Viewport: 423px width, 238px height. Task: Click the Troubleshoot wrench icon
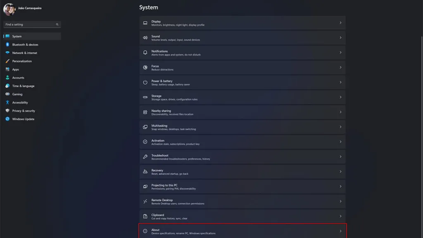(145, 157)
